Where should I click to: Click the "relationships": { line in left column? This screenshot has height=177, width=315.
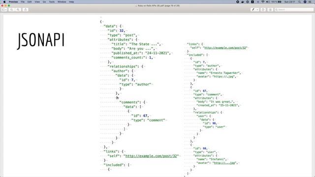[125, 66]
